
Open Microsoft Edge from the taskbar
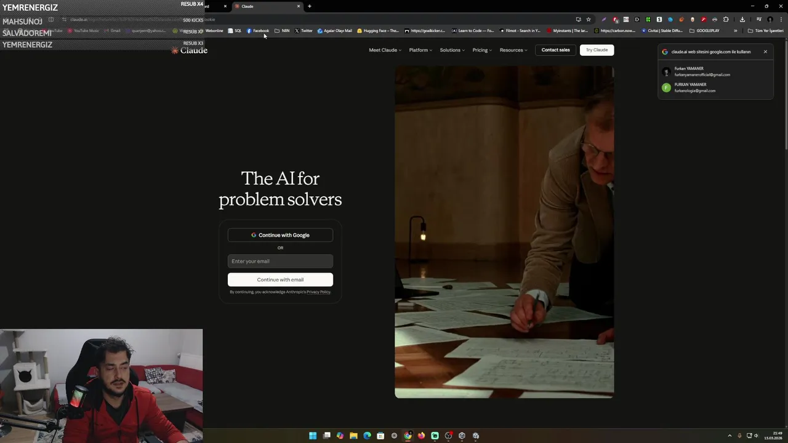(x=367, y=436)
